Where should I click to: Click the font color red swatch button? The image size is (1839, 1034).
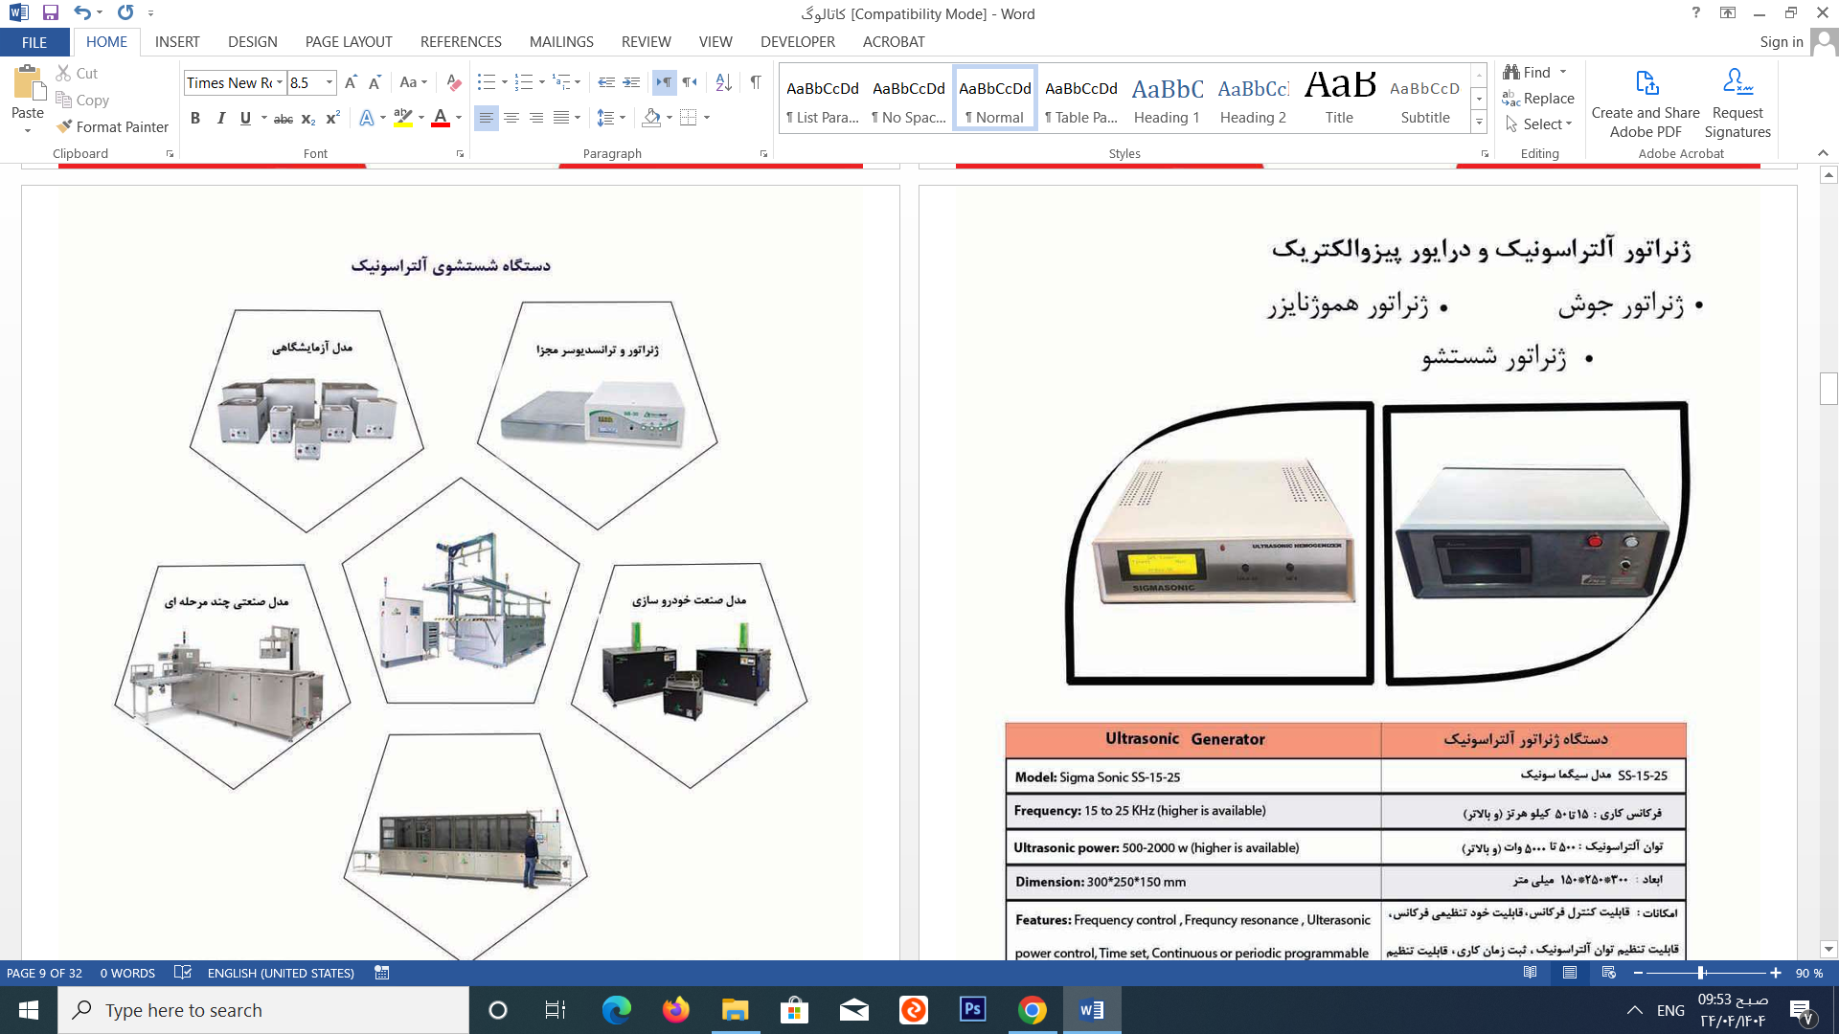click(x=441, y=118)
